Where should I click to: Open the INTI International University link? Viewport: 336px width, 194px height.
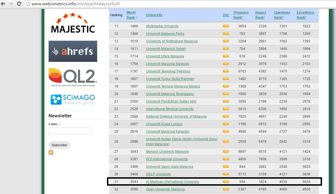pyautogui.click(x=167, y=159)
